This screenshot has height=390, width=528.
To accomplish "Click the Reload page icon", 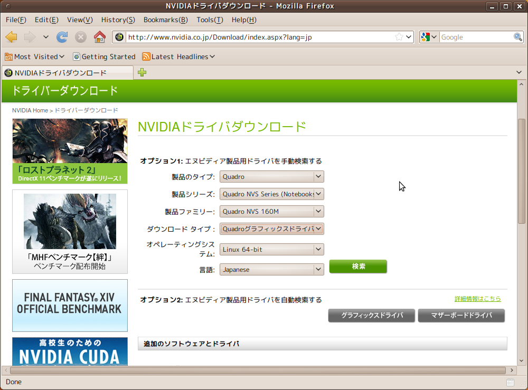I will click(62, 37).
